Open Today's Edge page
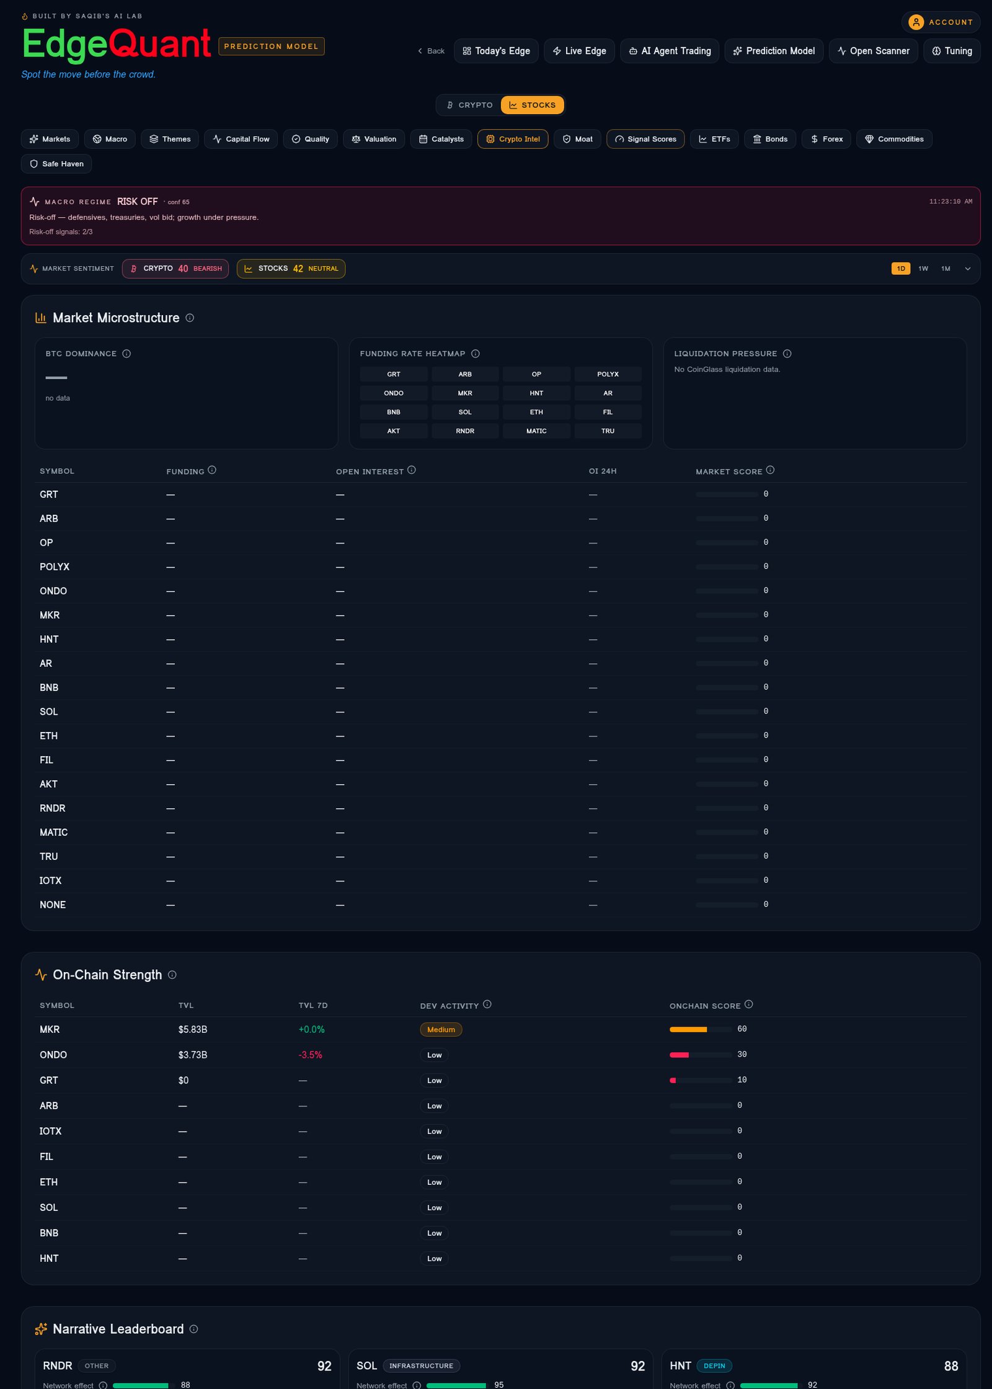The height and width of the screenshot is (1389, 992). [496, 51]
